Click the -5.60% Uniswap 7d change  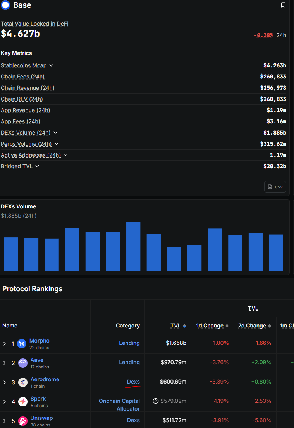[x=262, y=420]
